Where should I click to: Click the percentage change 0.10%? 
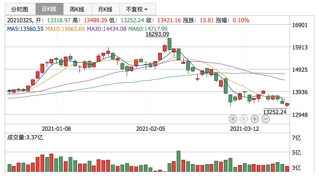[x=241, y=20]
